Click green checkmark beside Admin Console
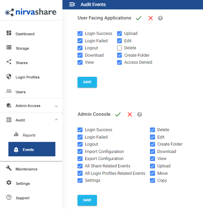203x209 pixels. (118, 114)
